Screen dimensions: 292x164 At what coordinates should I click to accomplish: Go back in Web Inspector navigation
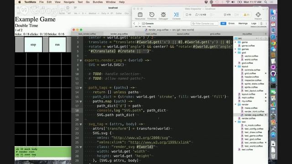pos(134,23)
